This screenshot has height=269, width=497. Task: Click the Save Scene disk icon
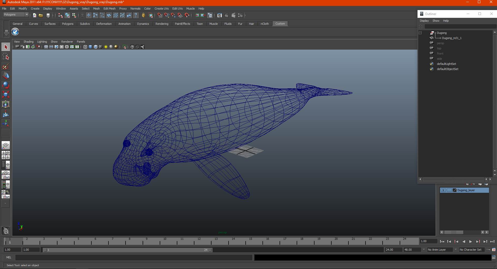click(48, 15)
